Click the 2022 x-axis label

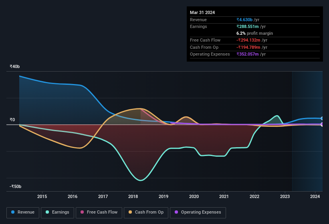254,196
